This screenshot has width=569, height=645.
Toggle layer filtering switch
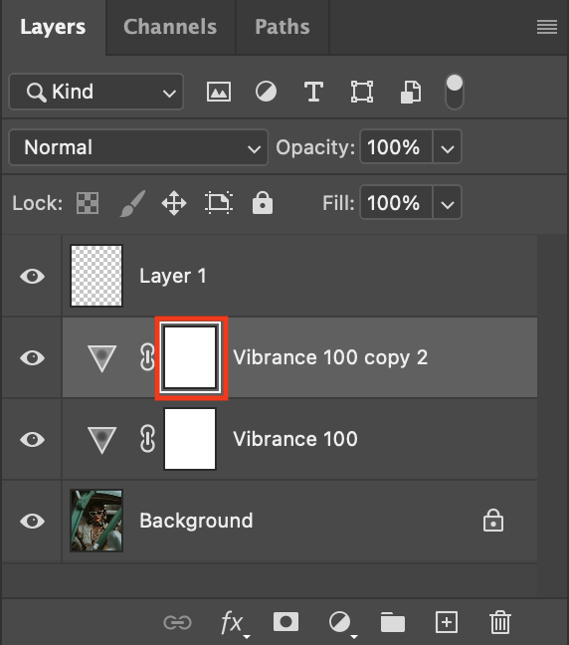click(x=455, y=92)
